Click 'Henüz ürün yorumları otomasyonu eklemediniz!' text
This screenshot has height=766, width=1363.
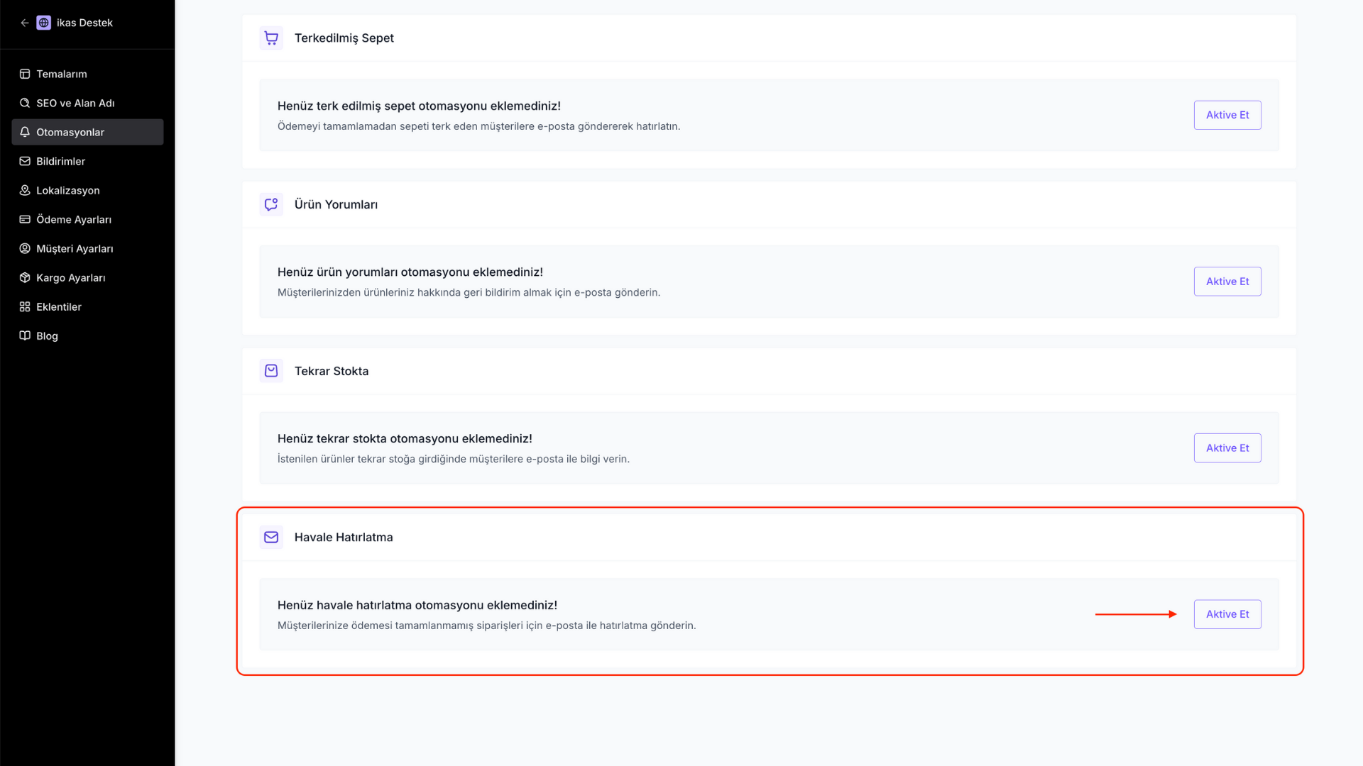coord(410,272)
